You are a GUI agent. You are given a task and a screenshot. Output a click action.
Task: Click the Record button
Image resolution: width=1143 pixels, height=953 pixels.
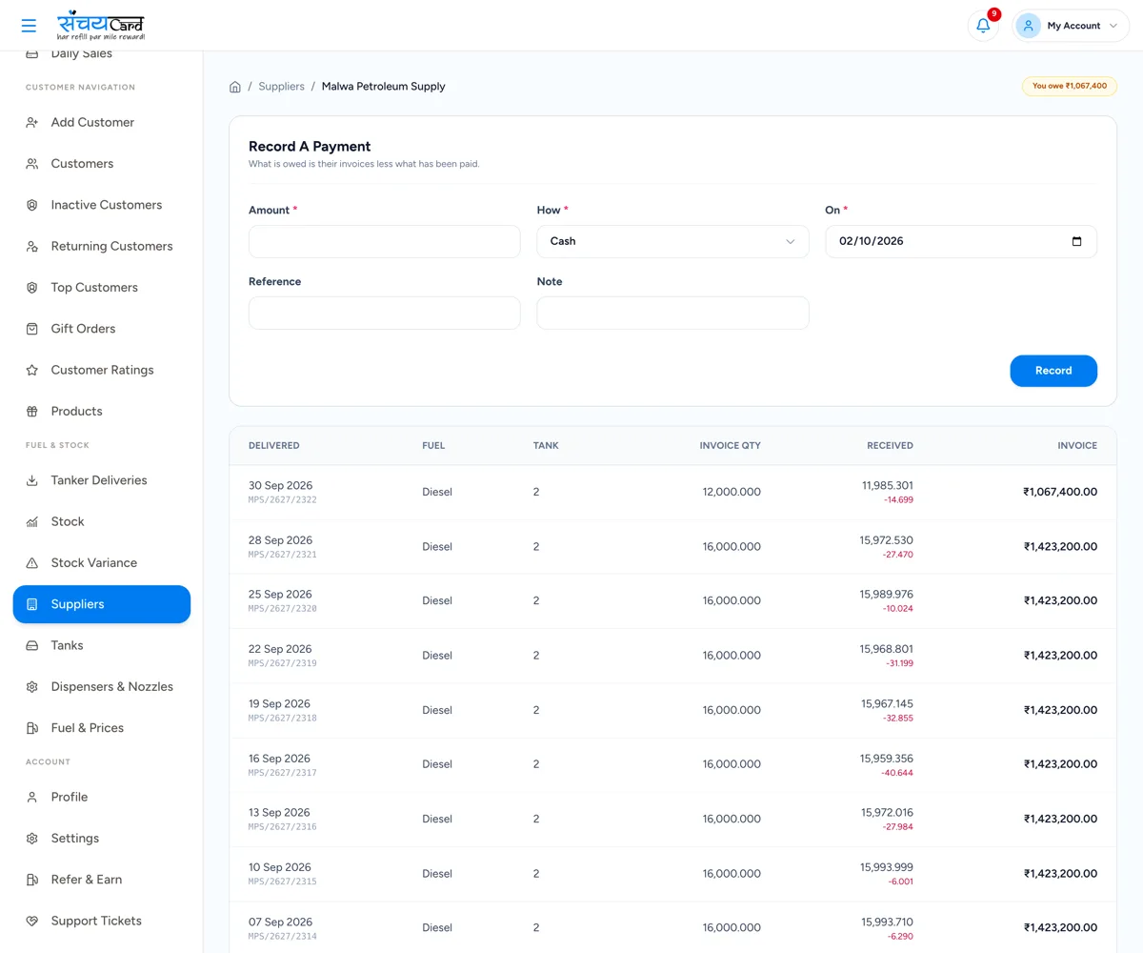(x=1053, y=371)
